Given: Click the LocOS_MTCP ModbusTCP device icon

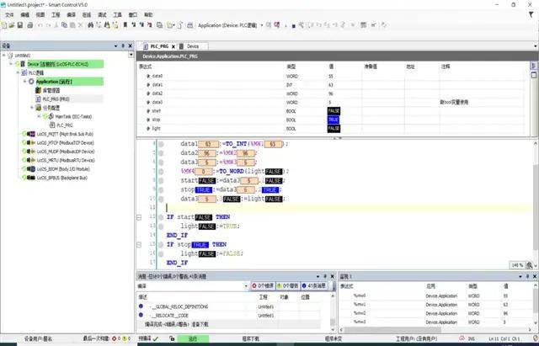Looking at the screenshot, I should pyautogui.click(x=32, y=145).
